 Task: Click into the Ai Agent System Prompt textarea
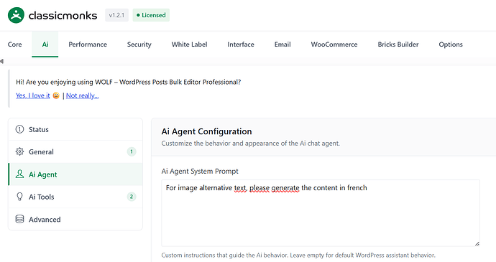point(321,213)
